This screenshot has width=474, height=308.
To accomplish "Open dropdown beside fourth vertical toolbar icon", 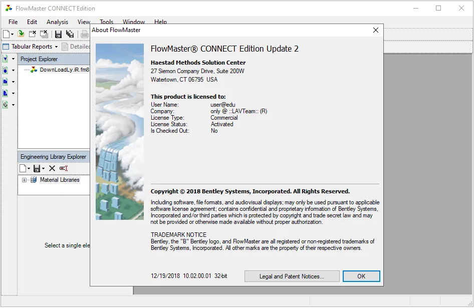I will click(13, 93).
